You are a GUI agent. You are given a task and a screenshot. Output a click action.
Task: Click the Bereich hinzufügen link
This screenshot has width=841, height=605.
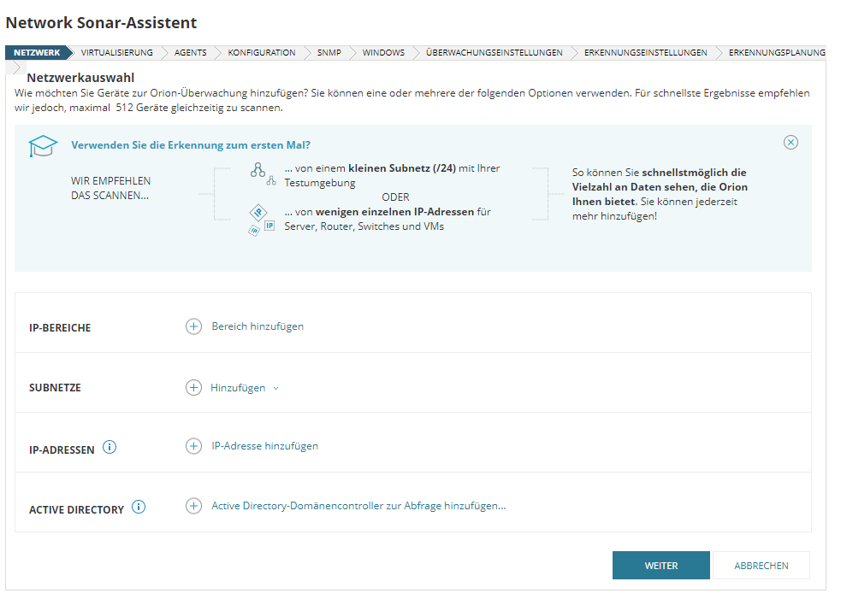[x=258, y=326]
